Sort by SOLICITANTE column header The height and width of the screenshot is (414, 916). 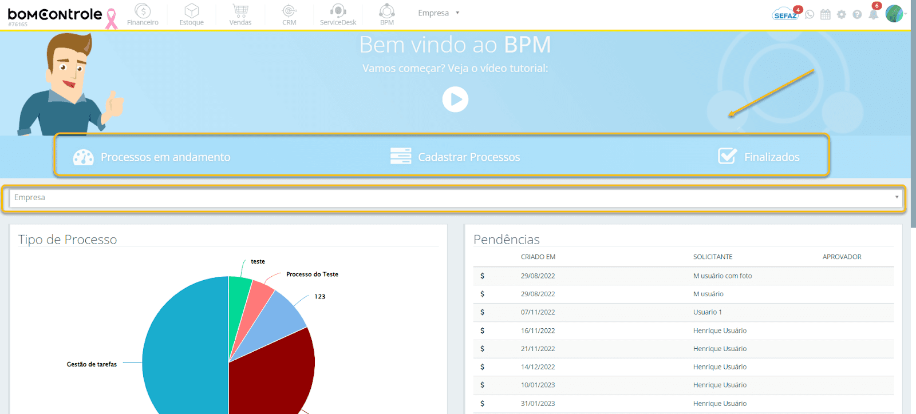click(713, 257)
